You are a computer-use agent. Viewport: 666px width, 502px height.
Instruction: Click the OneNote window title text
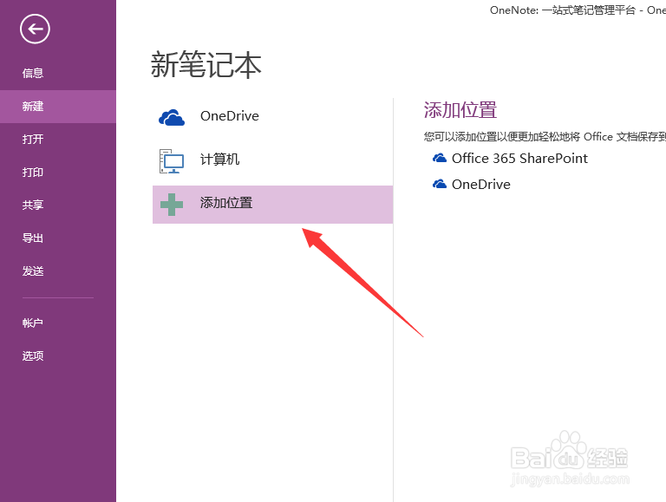tap(578, 10)
